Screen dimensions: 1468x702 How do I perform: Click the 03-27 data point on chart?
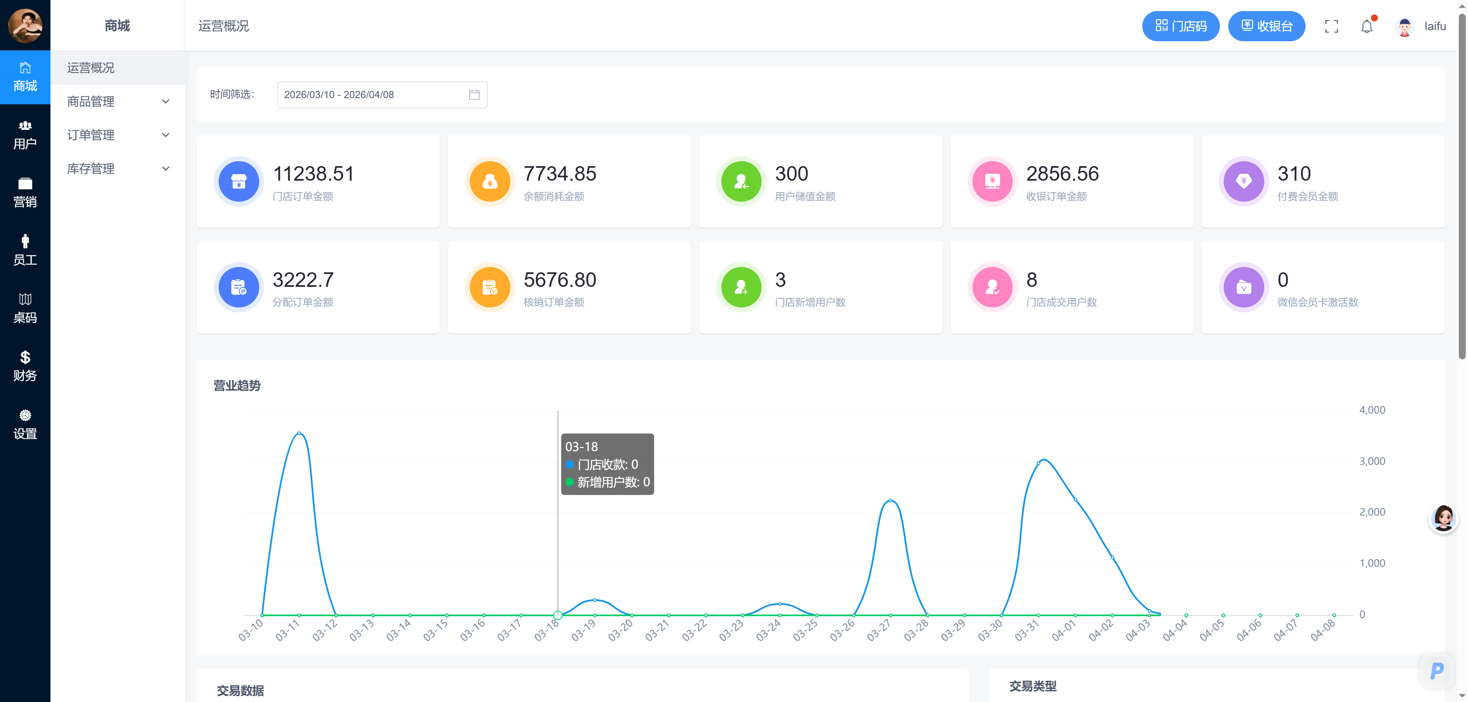point(890,500)
